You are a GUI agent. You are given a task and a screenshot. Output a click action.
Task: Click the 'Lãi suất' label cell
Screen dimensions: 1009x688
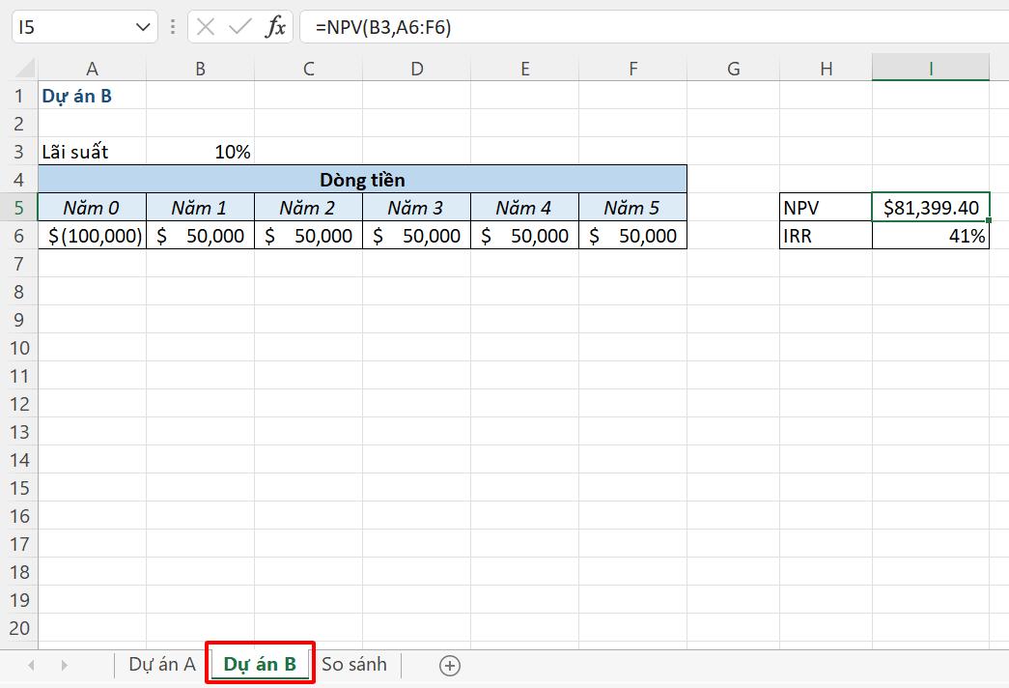click(92, 152)
